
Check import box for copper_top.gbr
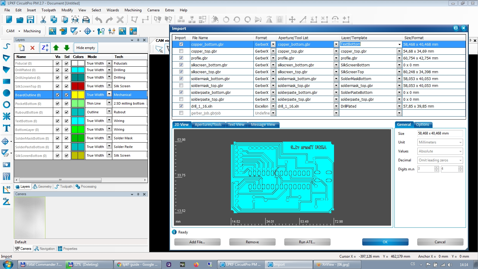click(x=181, y=51)
